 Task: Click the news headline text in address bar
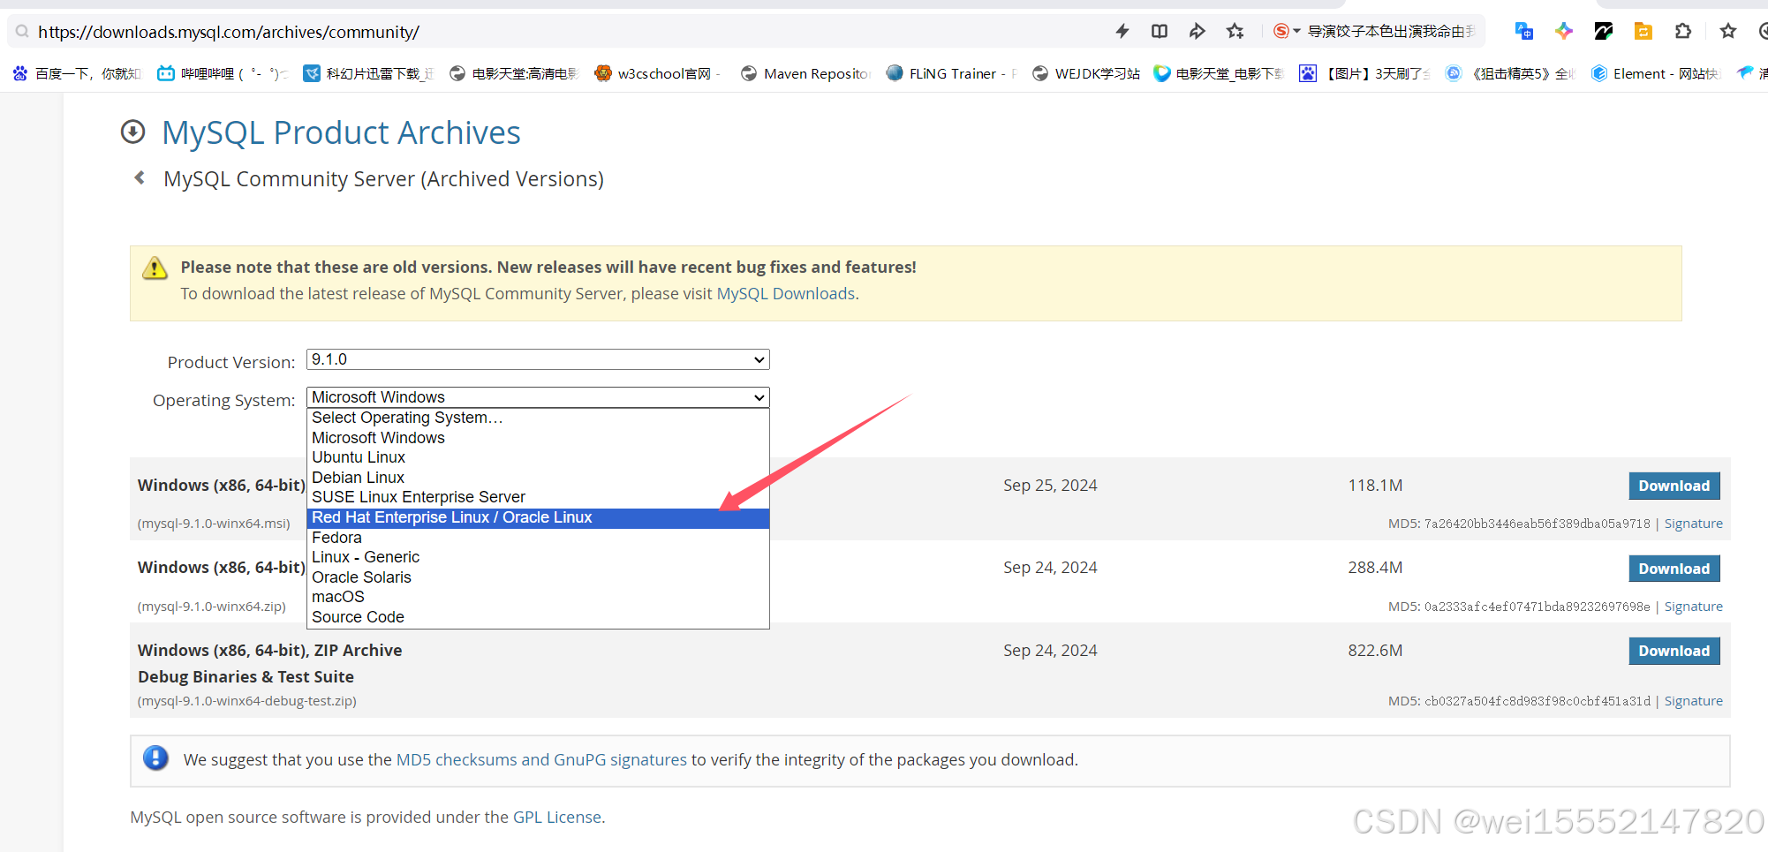coord(1390,32)
